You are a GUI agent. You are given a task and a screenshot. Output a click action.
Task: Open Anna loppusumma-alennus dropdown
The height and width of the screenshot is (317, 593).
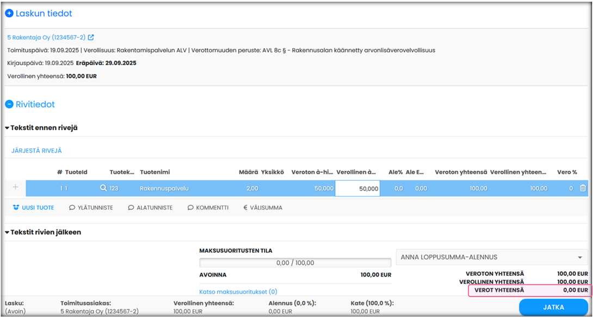(x=492, y=257)
